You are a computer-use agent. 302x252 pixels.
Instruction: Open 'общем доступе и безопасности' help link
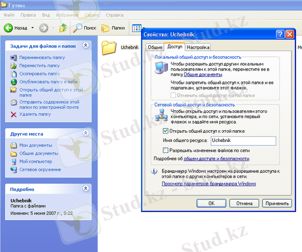(216, 159)
